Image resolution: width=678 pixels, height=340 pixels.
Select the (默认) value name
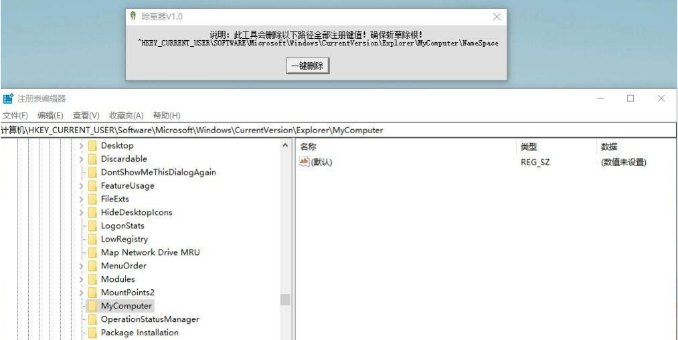pyautogui.click(x=322, y=162)
